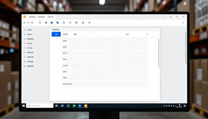Screen dimensions: 208x119
Task: Click the checklist icon after the info icon
Action: tap(76, 23)
